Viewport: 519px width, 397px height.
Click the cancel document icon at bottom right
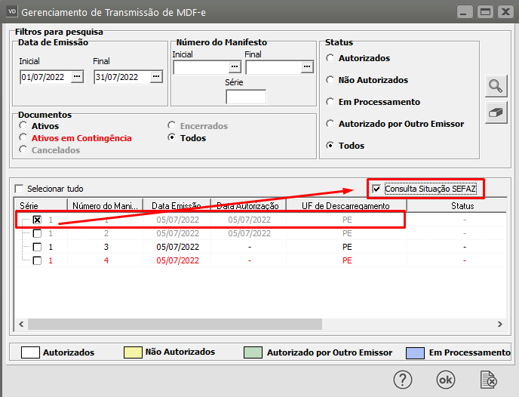coord(489,379)
